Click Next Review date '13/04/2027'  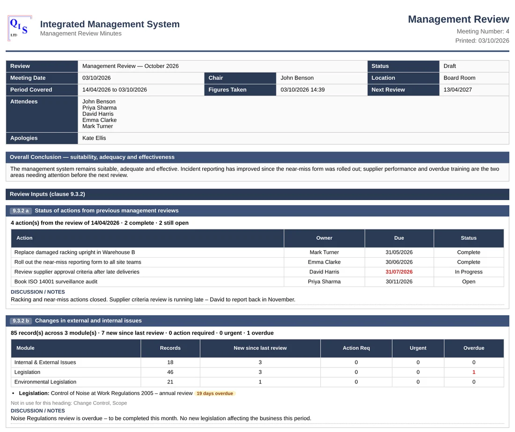(x=457, y=90)
